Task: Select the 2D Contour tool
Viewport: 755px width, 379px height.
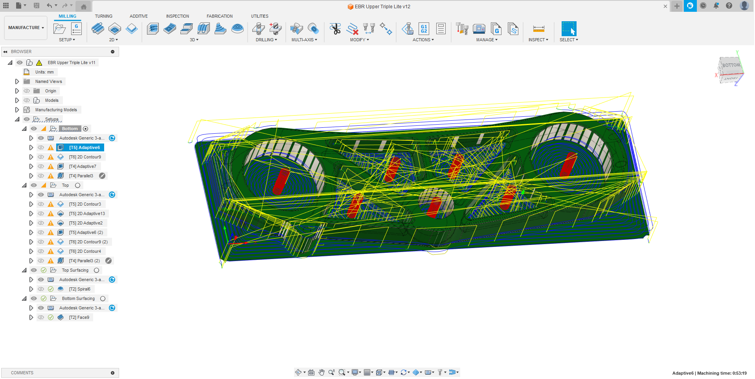Action: click(x=132, y=29)
